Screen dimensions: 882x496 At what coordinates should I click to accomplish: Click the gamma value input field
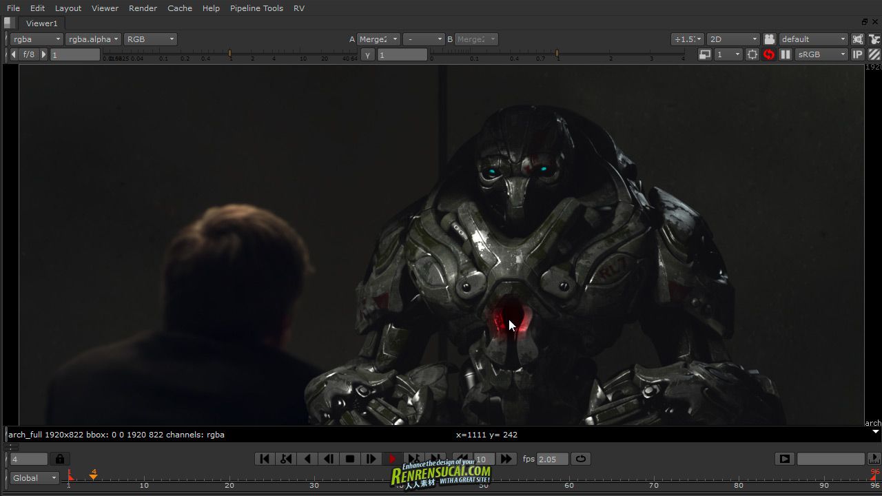point(402,54)
